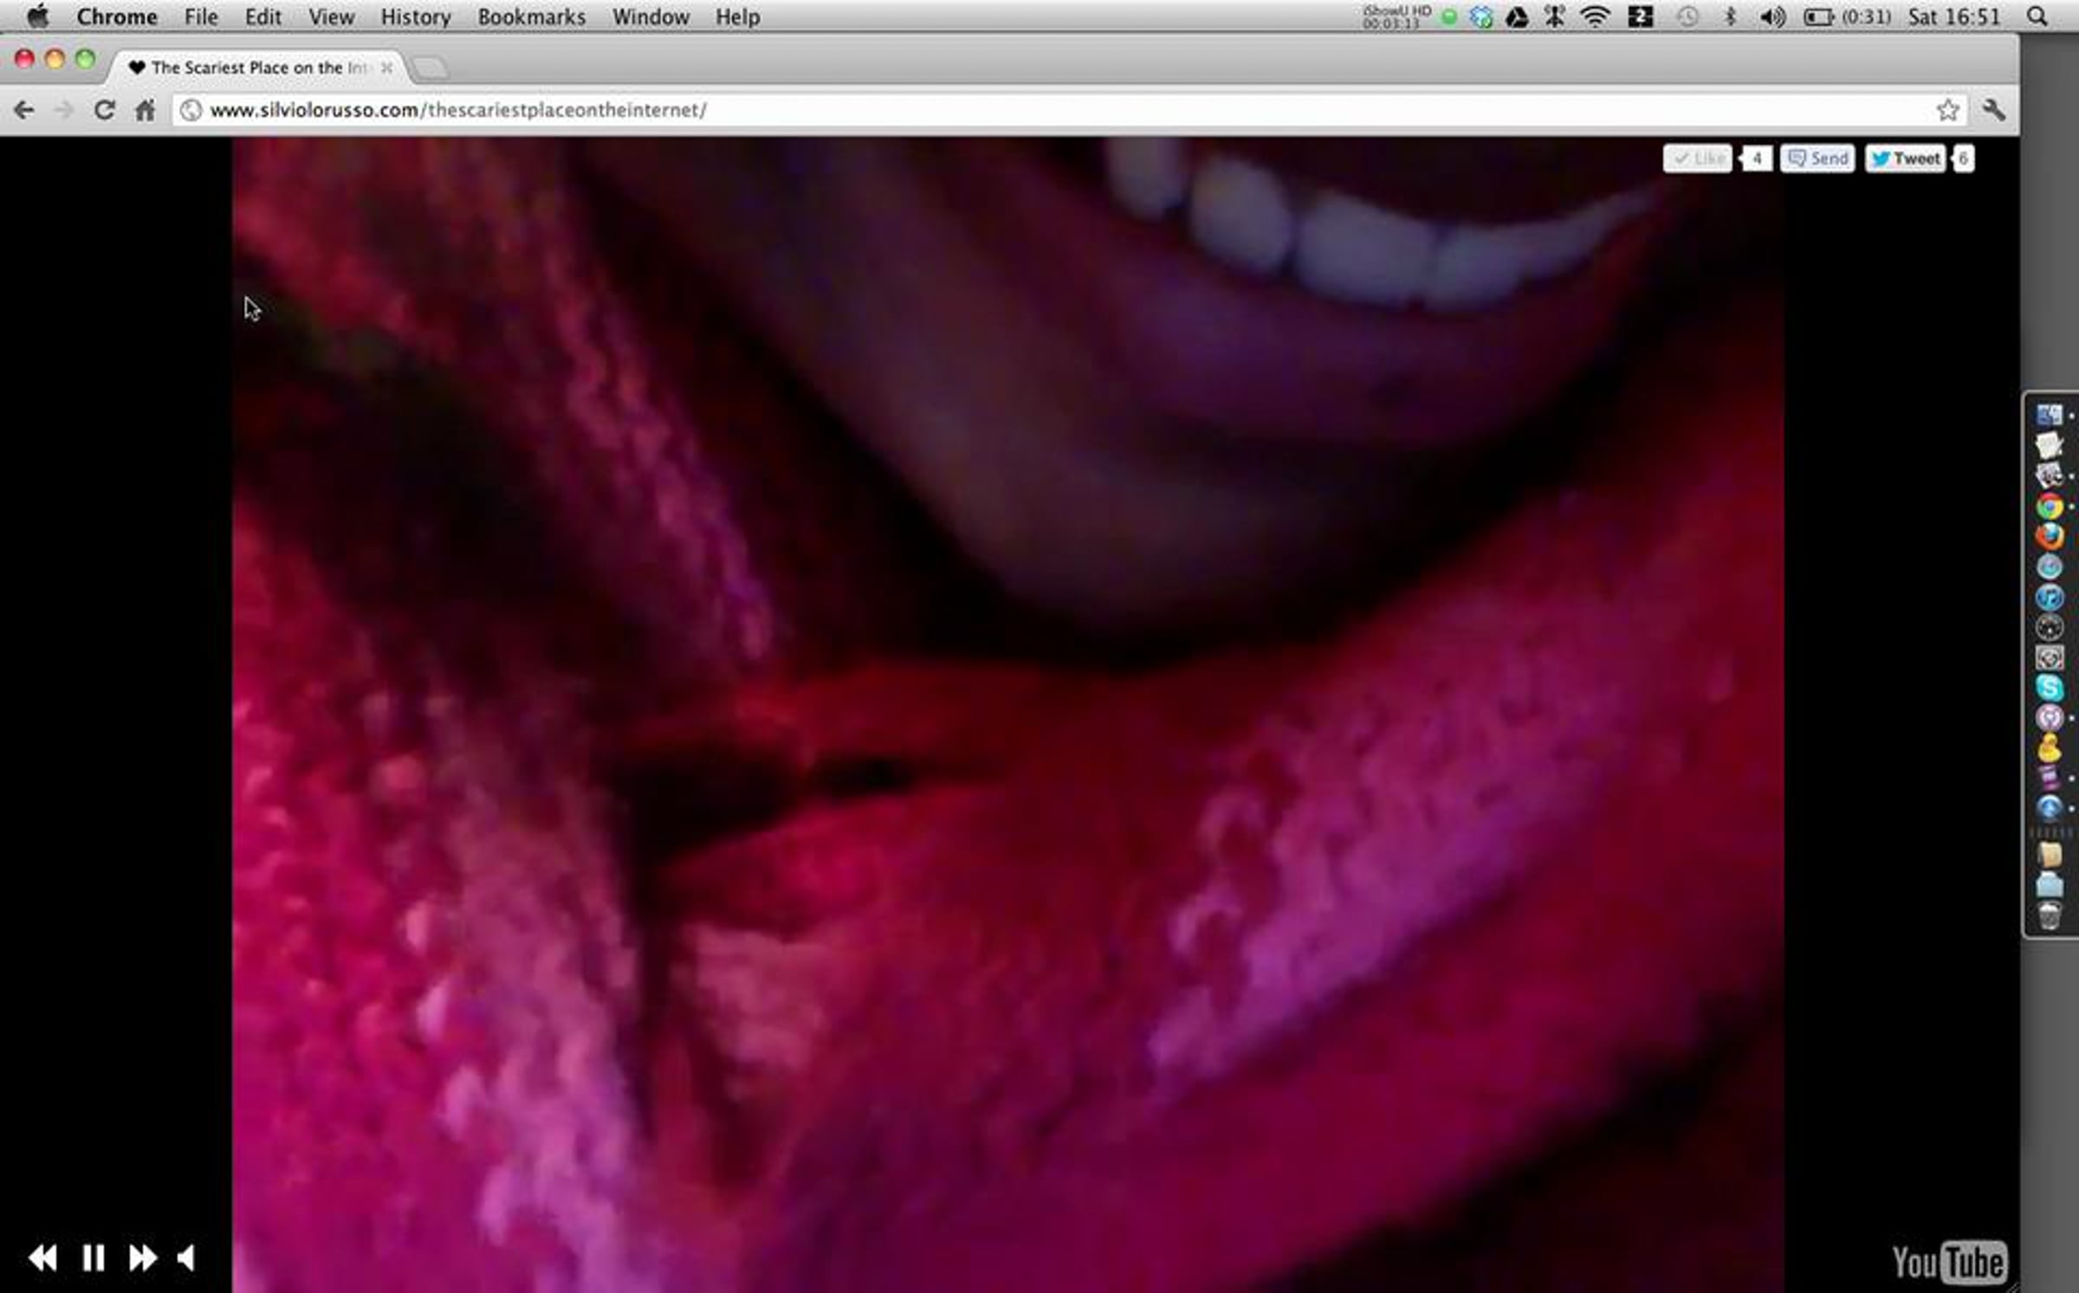Bookmark page with star icon
Viewport: 2079px width, 1293px height.
click(x=1948, y=110)
